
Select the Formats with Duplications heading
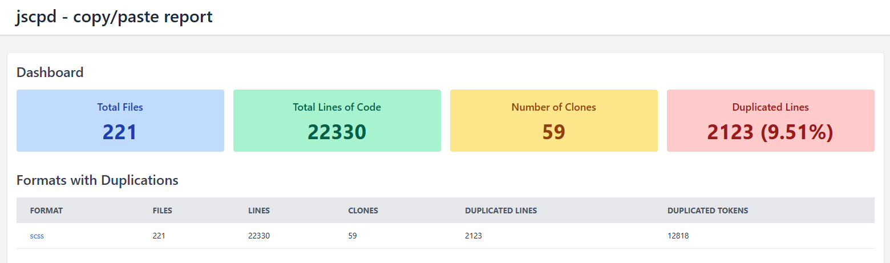click(x=98, y=180)
